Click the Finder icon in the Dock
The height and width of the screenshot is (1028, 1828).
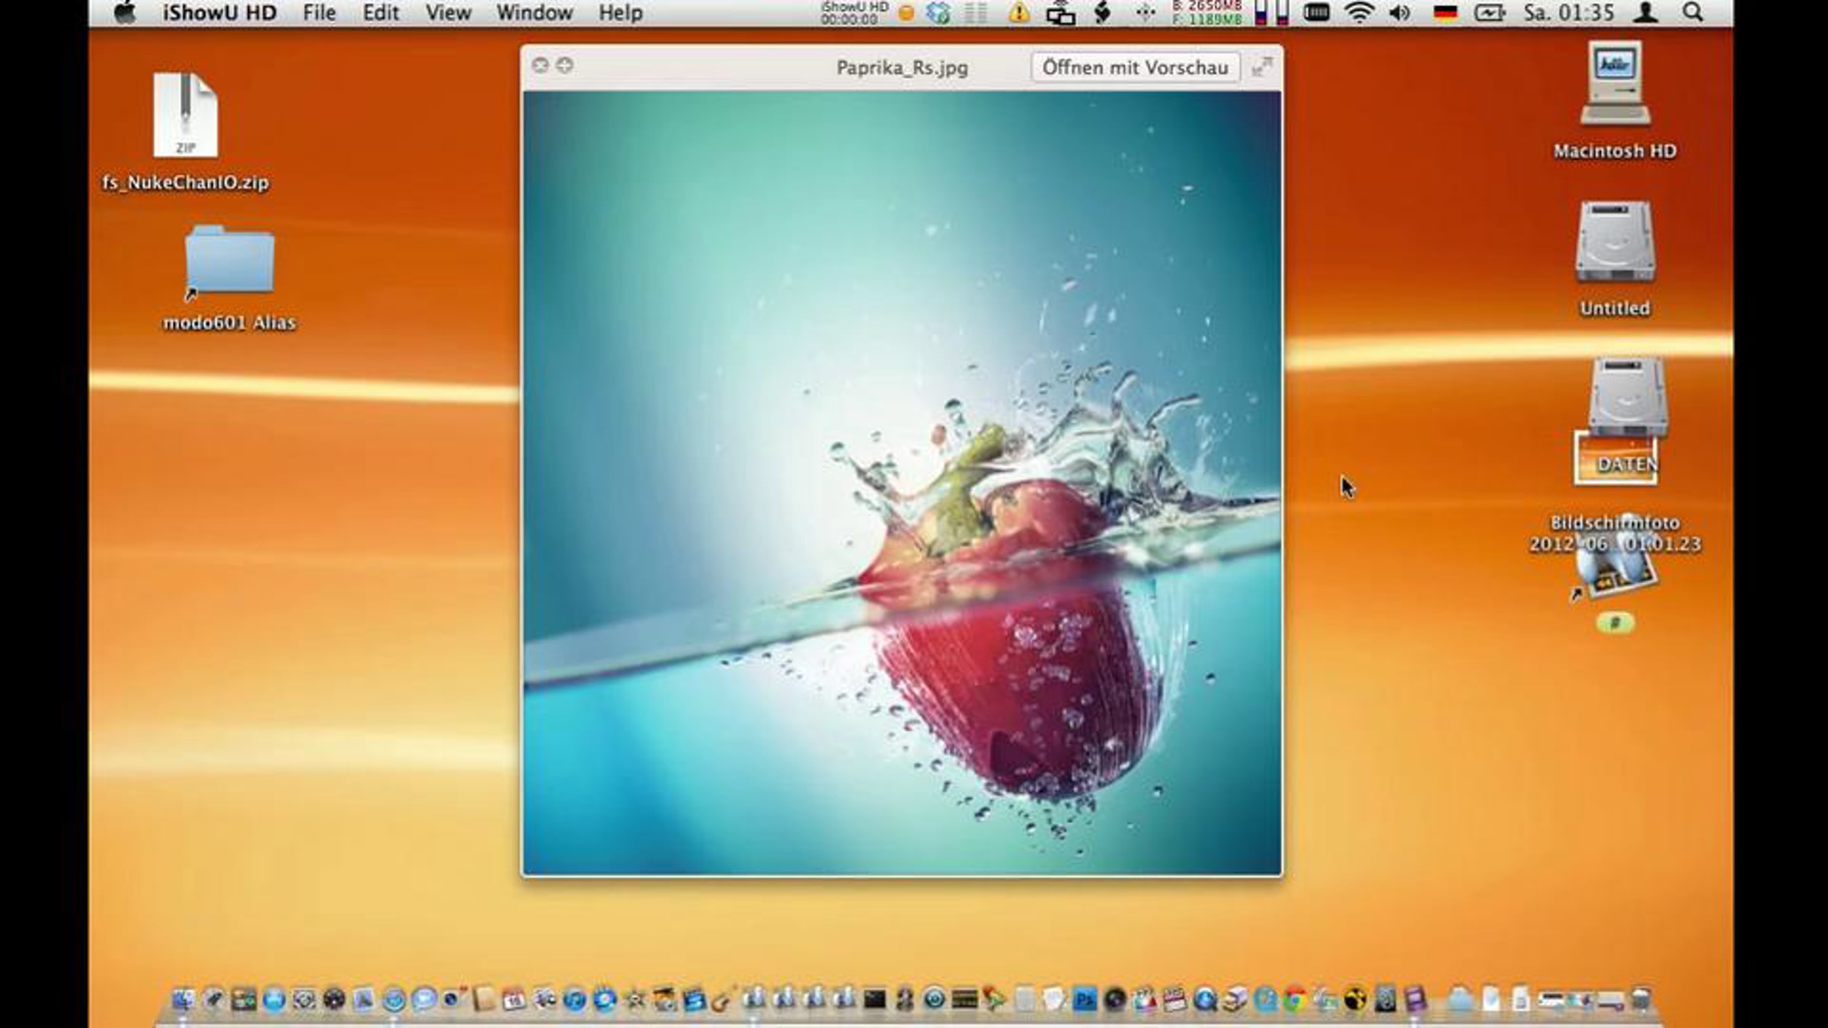coord(183,999)
